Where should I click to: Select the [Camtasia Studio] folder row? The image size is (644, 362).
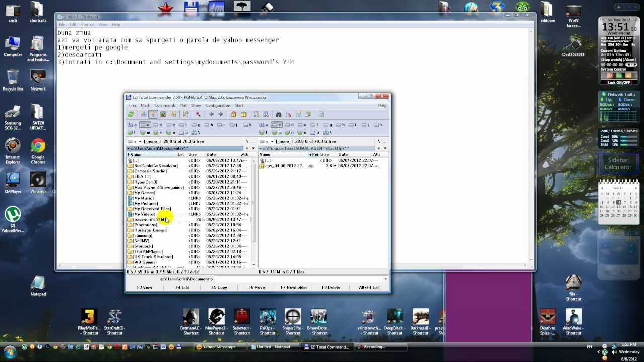[188, 171]
